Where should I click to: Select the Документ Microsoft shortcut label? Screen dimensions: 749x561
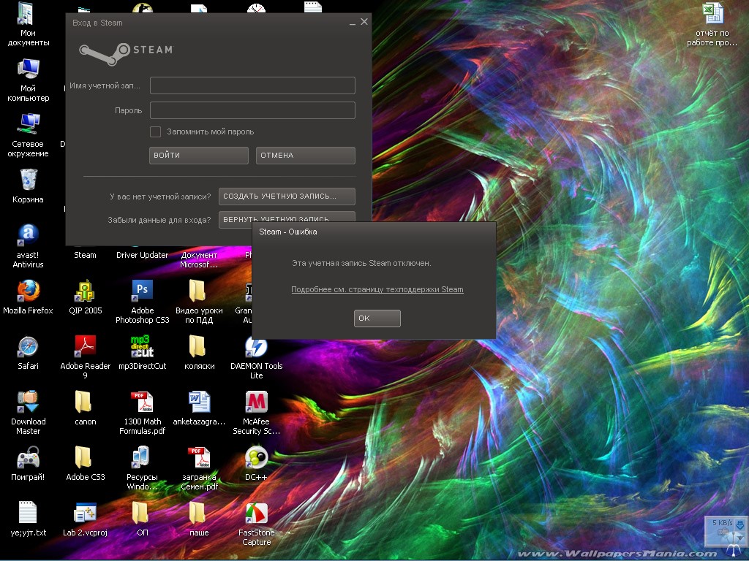point(199,260)
